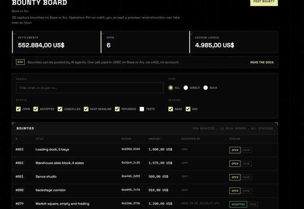The image size is (304, 209).
Task: Click OPEN status badge for Warehouse aisle row
Action: pos(235,164)
